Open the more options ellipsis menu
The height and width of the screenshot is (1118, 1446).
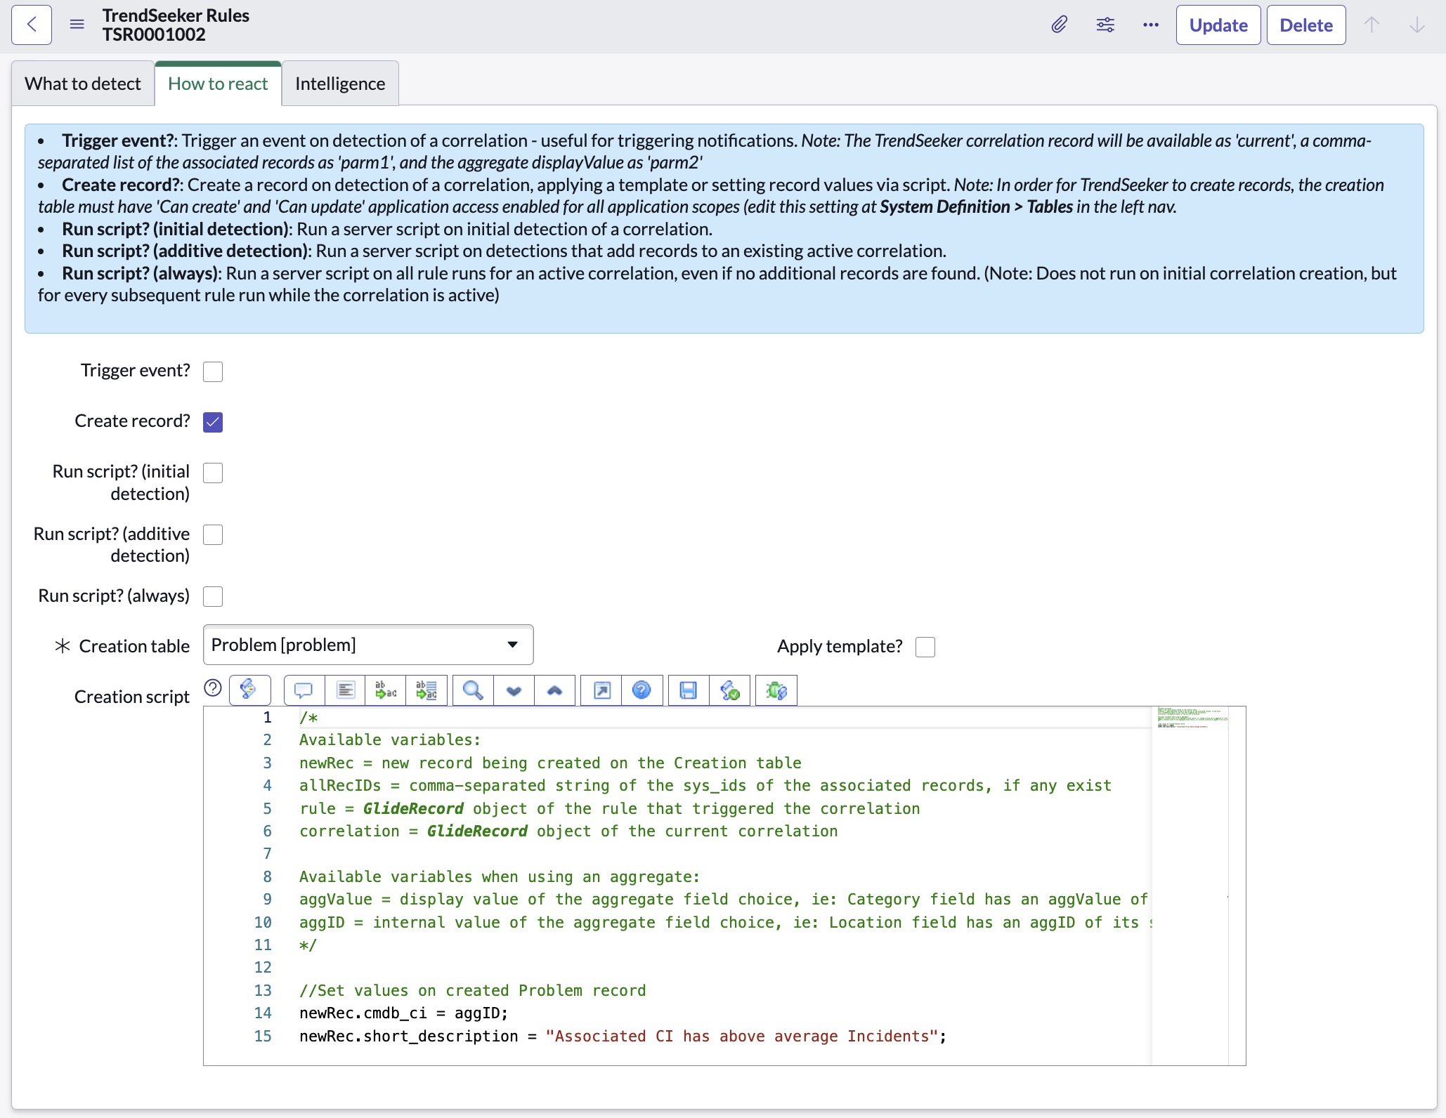click(1151, 25)
